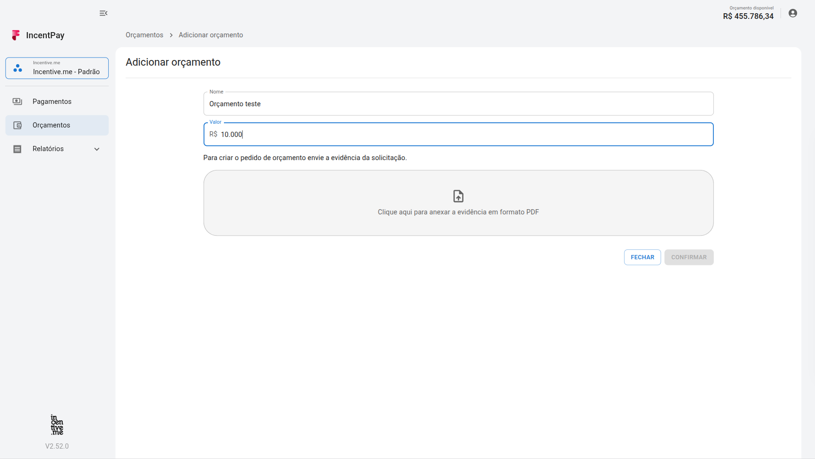Screen dimensions: 815x459
Task: Click the incentive.me footer logo
Action: [57, 425]
